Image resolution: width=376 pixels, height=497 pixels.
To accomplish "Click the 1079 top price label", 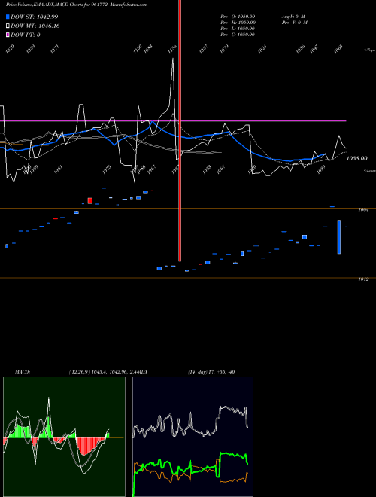I will click(x=224, y=49).
